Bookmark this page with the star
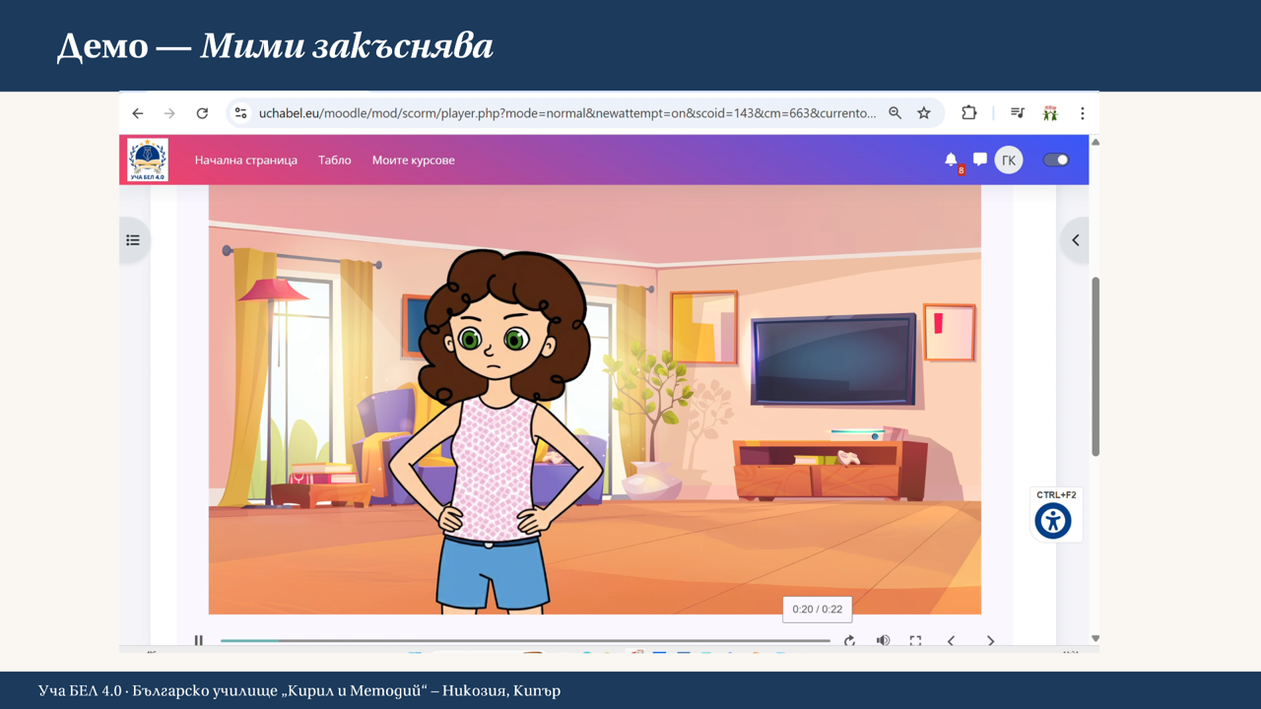 [924, 113]
